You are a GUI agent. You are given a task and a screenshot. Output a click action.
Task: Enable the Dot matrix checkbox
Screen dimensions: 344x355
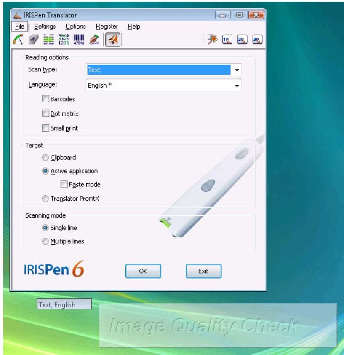pyautogui.click(x=45, y=113)
